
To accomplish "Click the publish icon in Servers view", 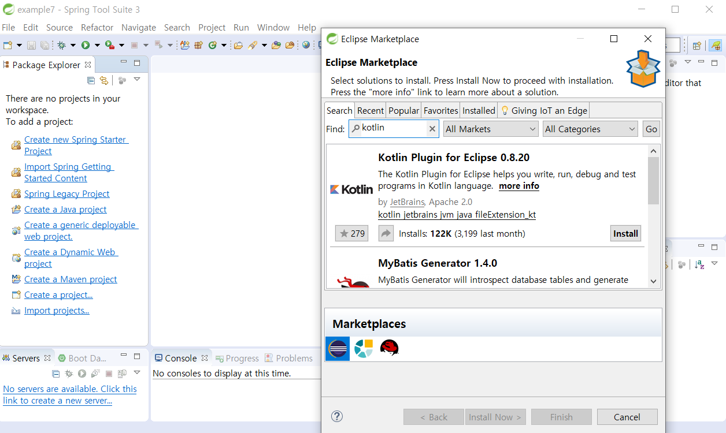I will pyautogui.click(x=122, y=374).
